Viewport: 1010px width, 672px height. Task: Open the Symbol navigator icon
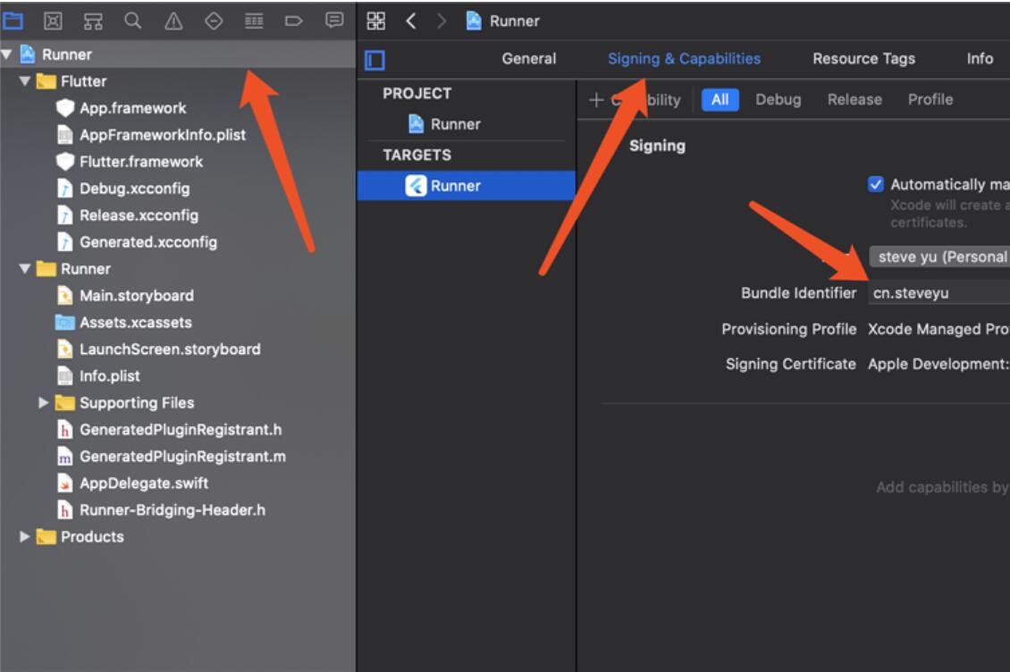pos(93,21)
